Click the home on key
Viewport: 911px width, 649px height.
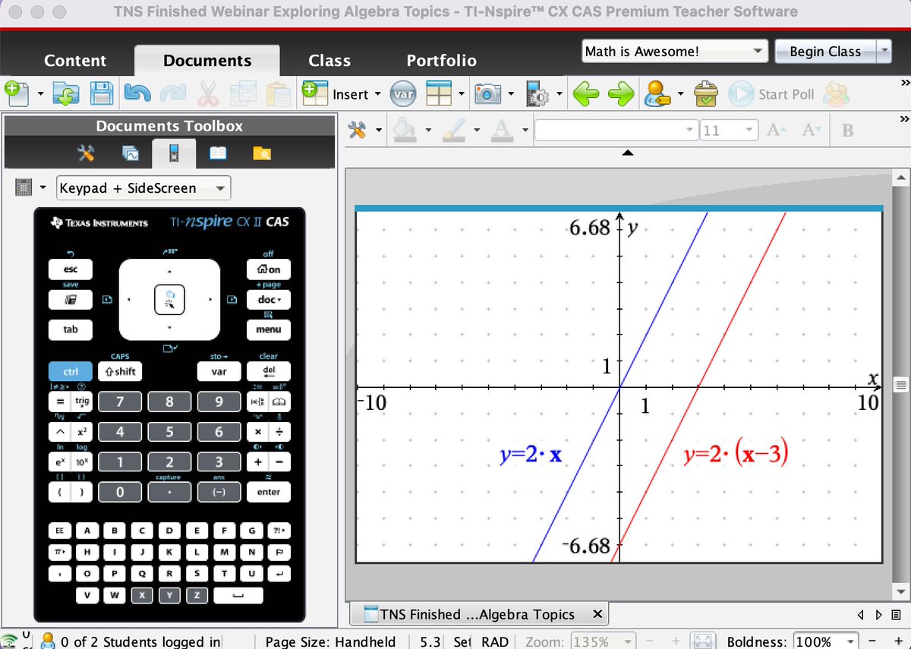tap(269, 269)
